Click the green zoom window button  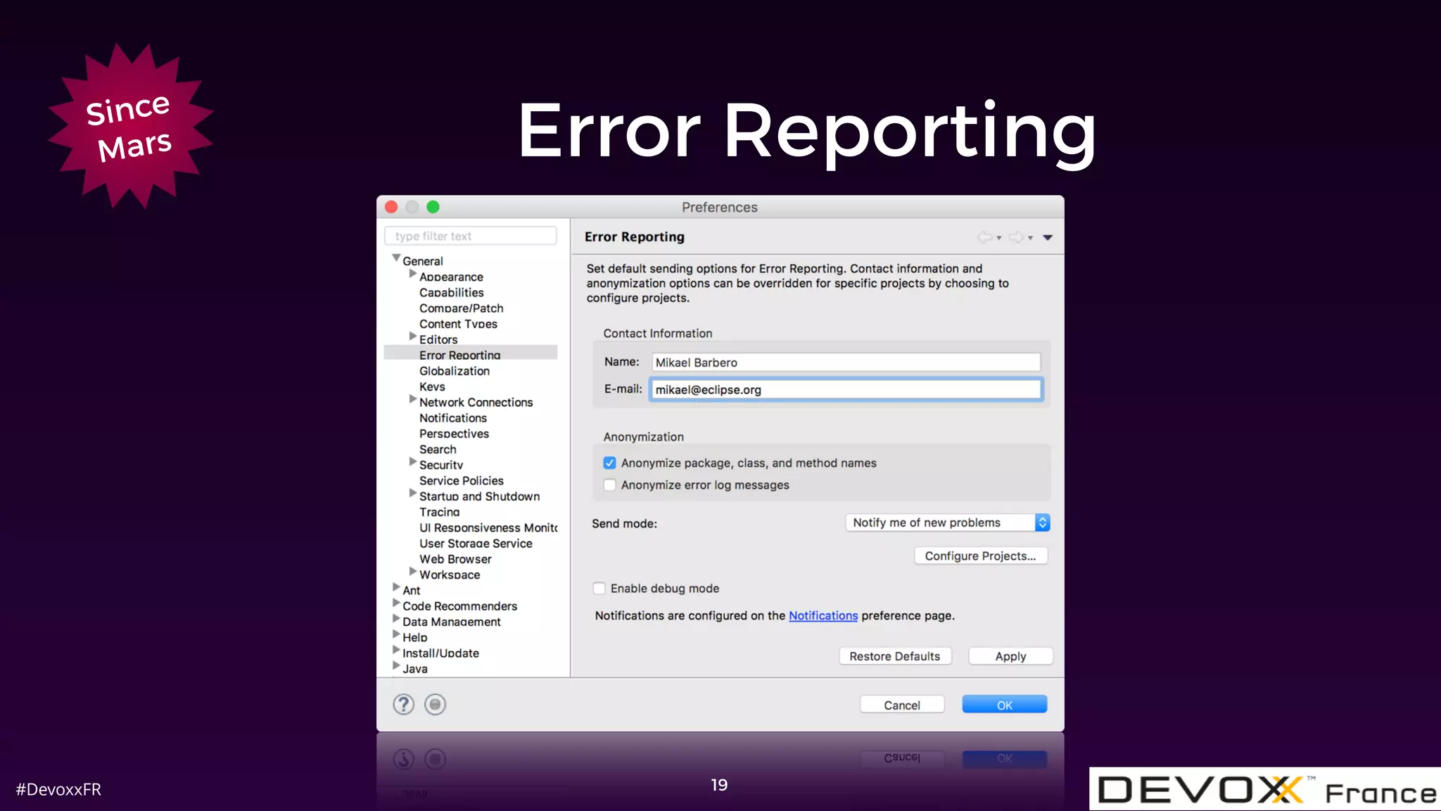coord(433,207)
